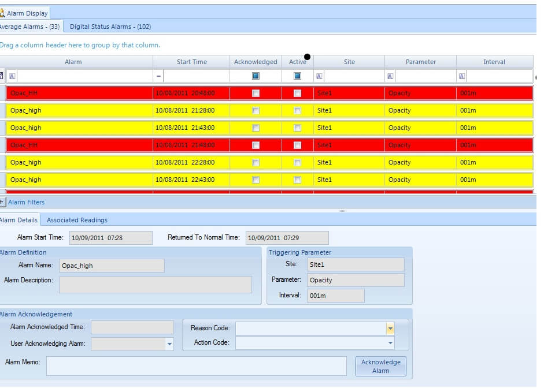
Task: Open the Digital Status Alarms (102) tab
Action: [x=110, y=27]
